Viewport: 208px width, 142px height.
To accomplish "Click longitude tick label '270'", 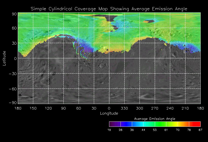I will (155, 108).
